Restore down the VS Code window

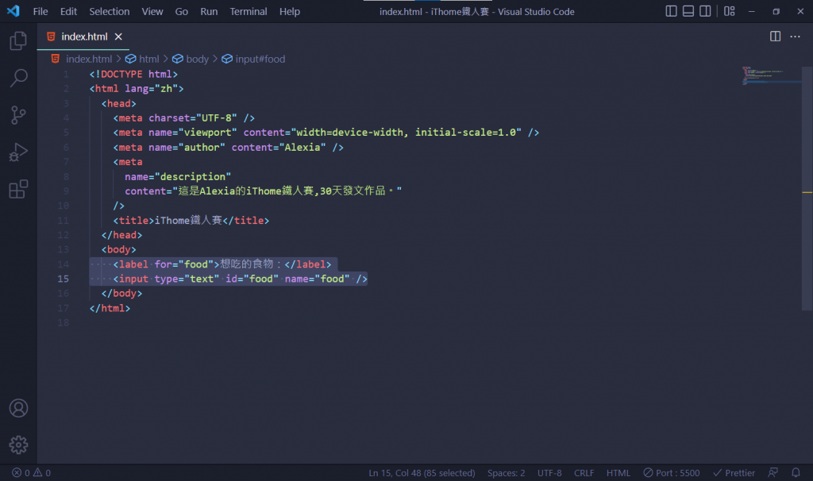pos(776,11)
